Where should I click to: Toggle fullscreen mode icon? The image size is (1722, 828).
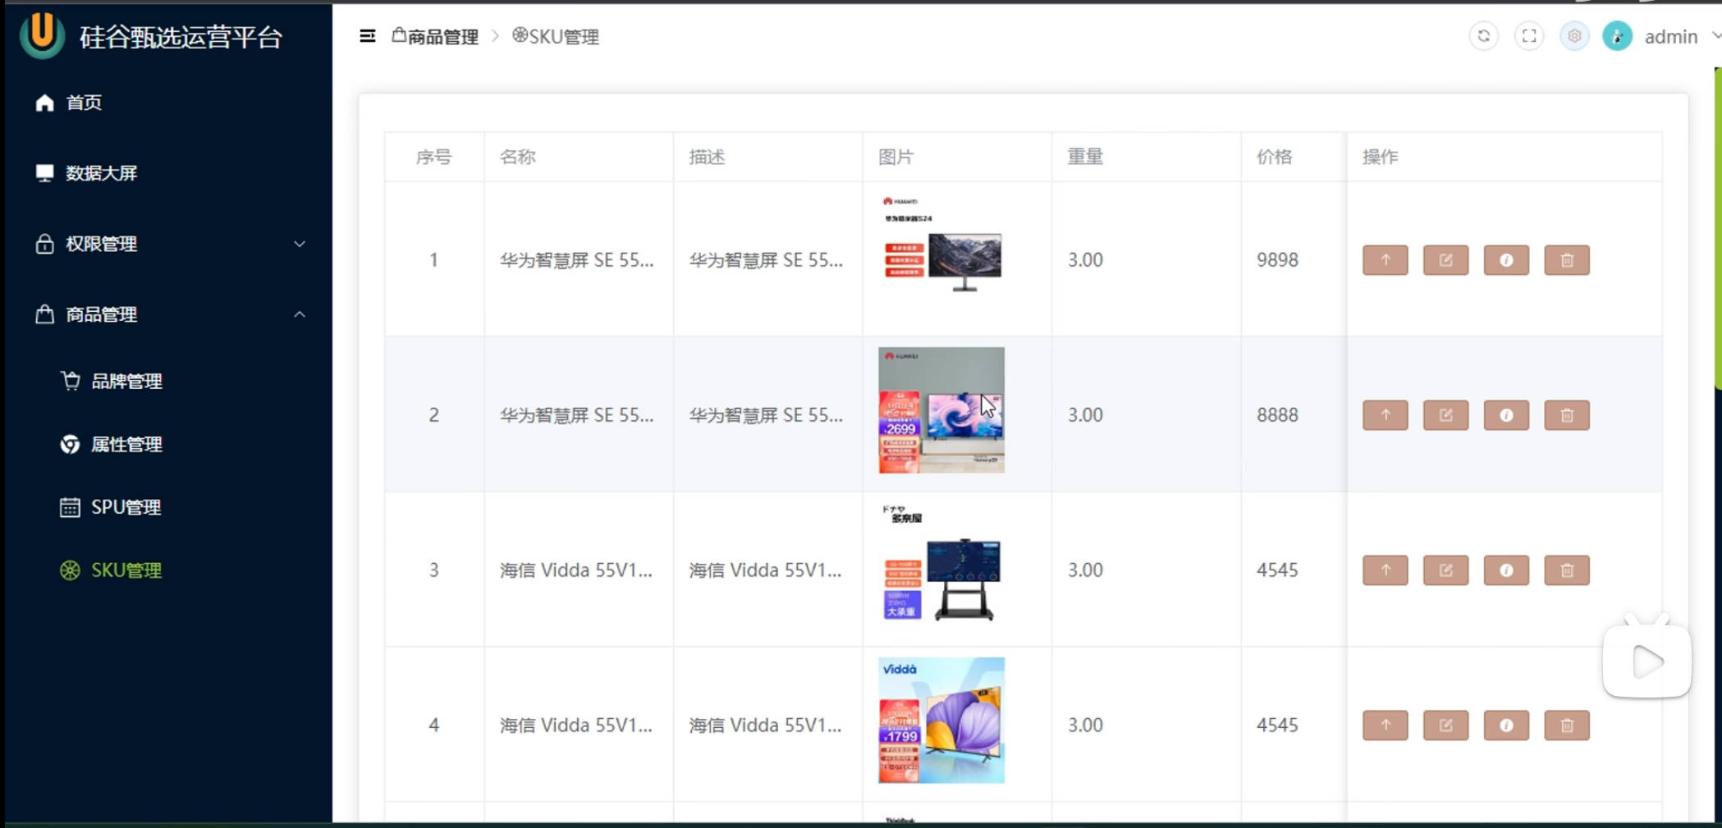coord(1528,36)
